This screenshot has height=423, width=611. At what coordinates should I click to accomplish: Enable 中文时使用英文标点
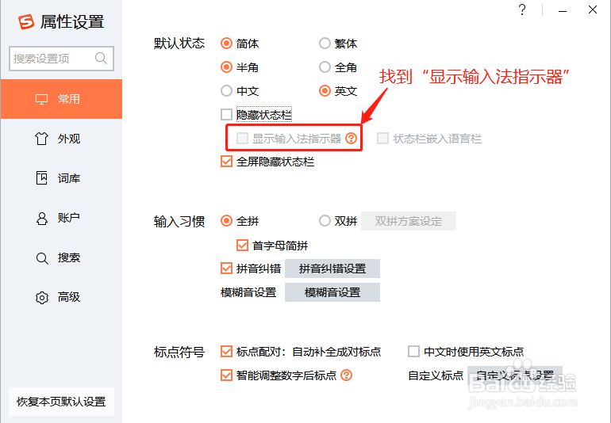pyautogui.click(x=413, y=352)
